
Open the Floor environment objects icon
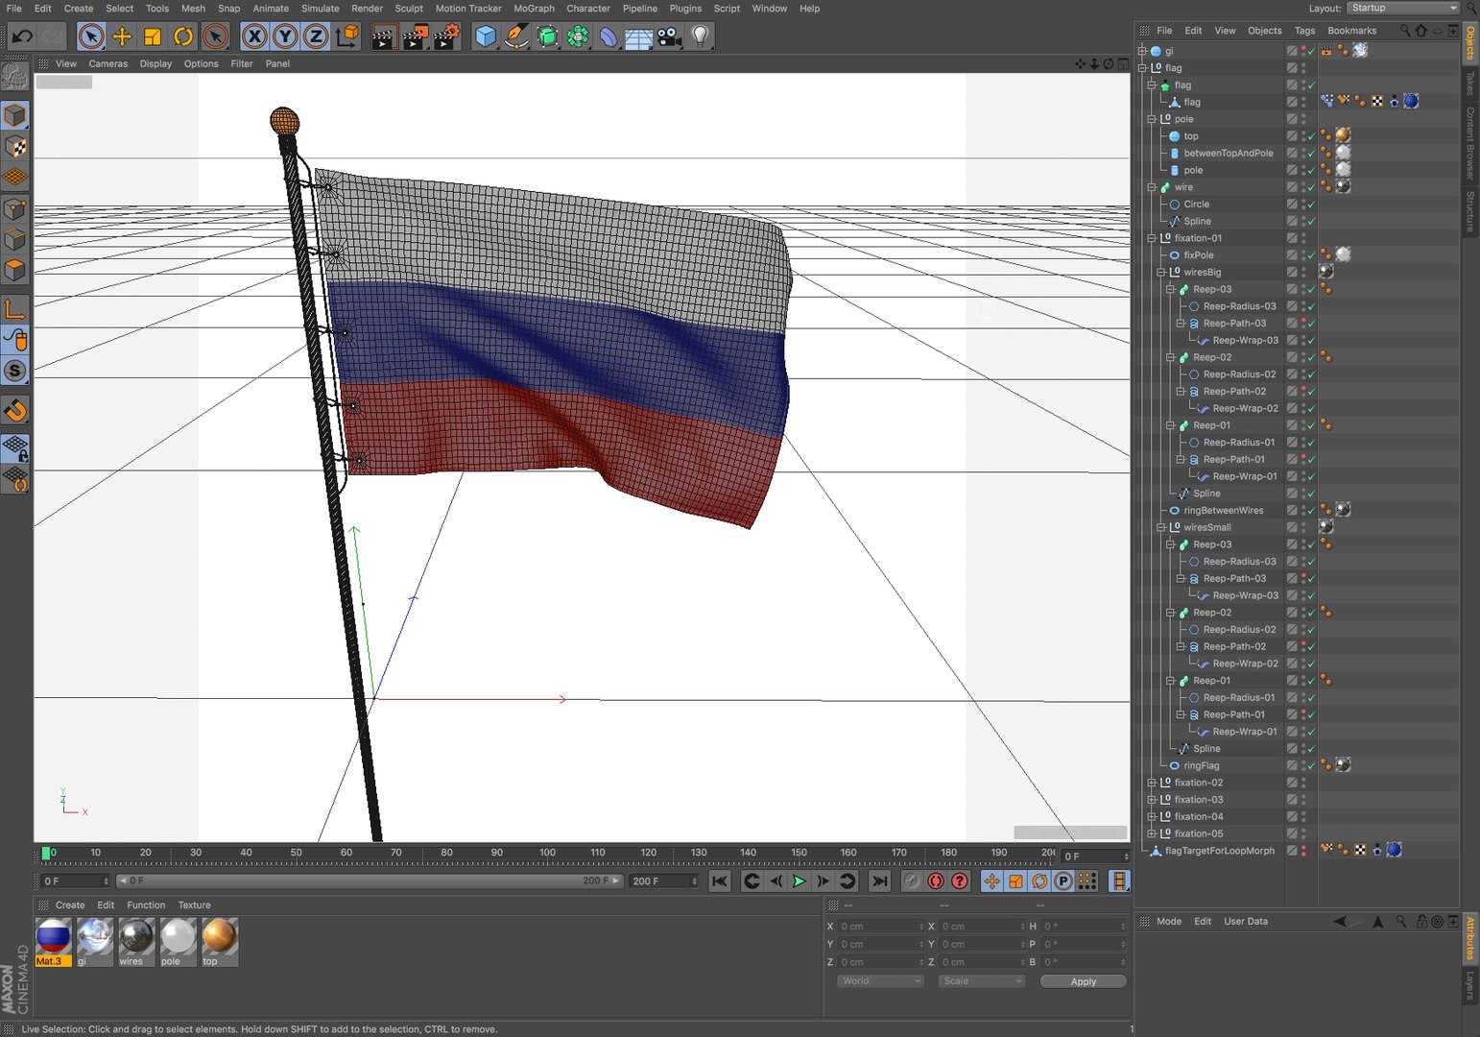tap(639, 36)
